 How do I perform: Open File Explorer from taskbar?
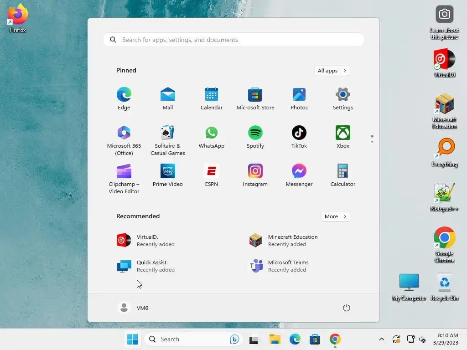pyautogui.click(x=275, y=339)
